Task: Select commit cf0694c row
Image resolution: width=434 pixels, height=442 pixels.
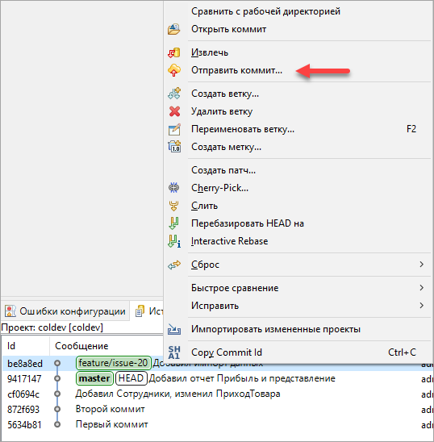Action: pos(217,394)
